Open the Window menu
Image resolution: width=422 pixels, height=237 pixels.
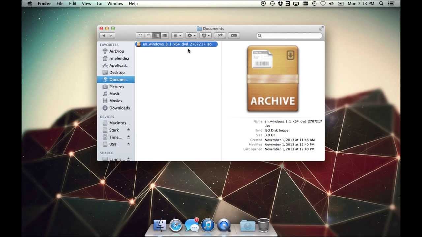pos(115,4)
